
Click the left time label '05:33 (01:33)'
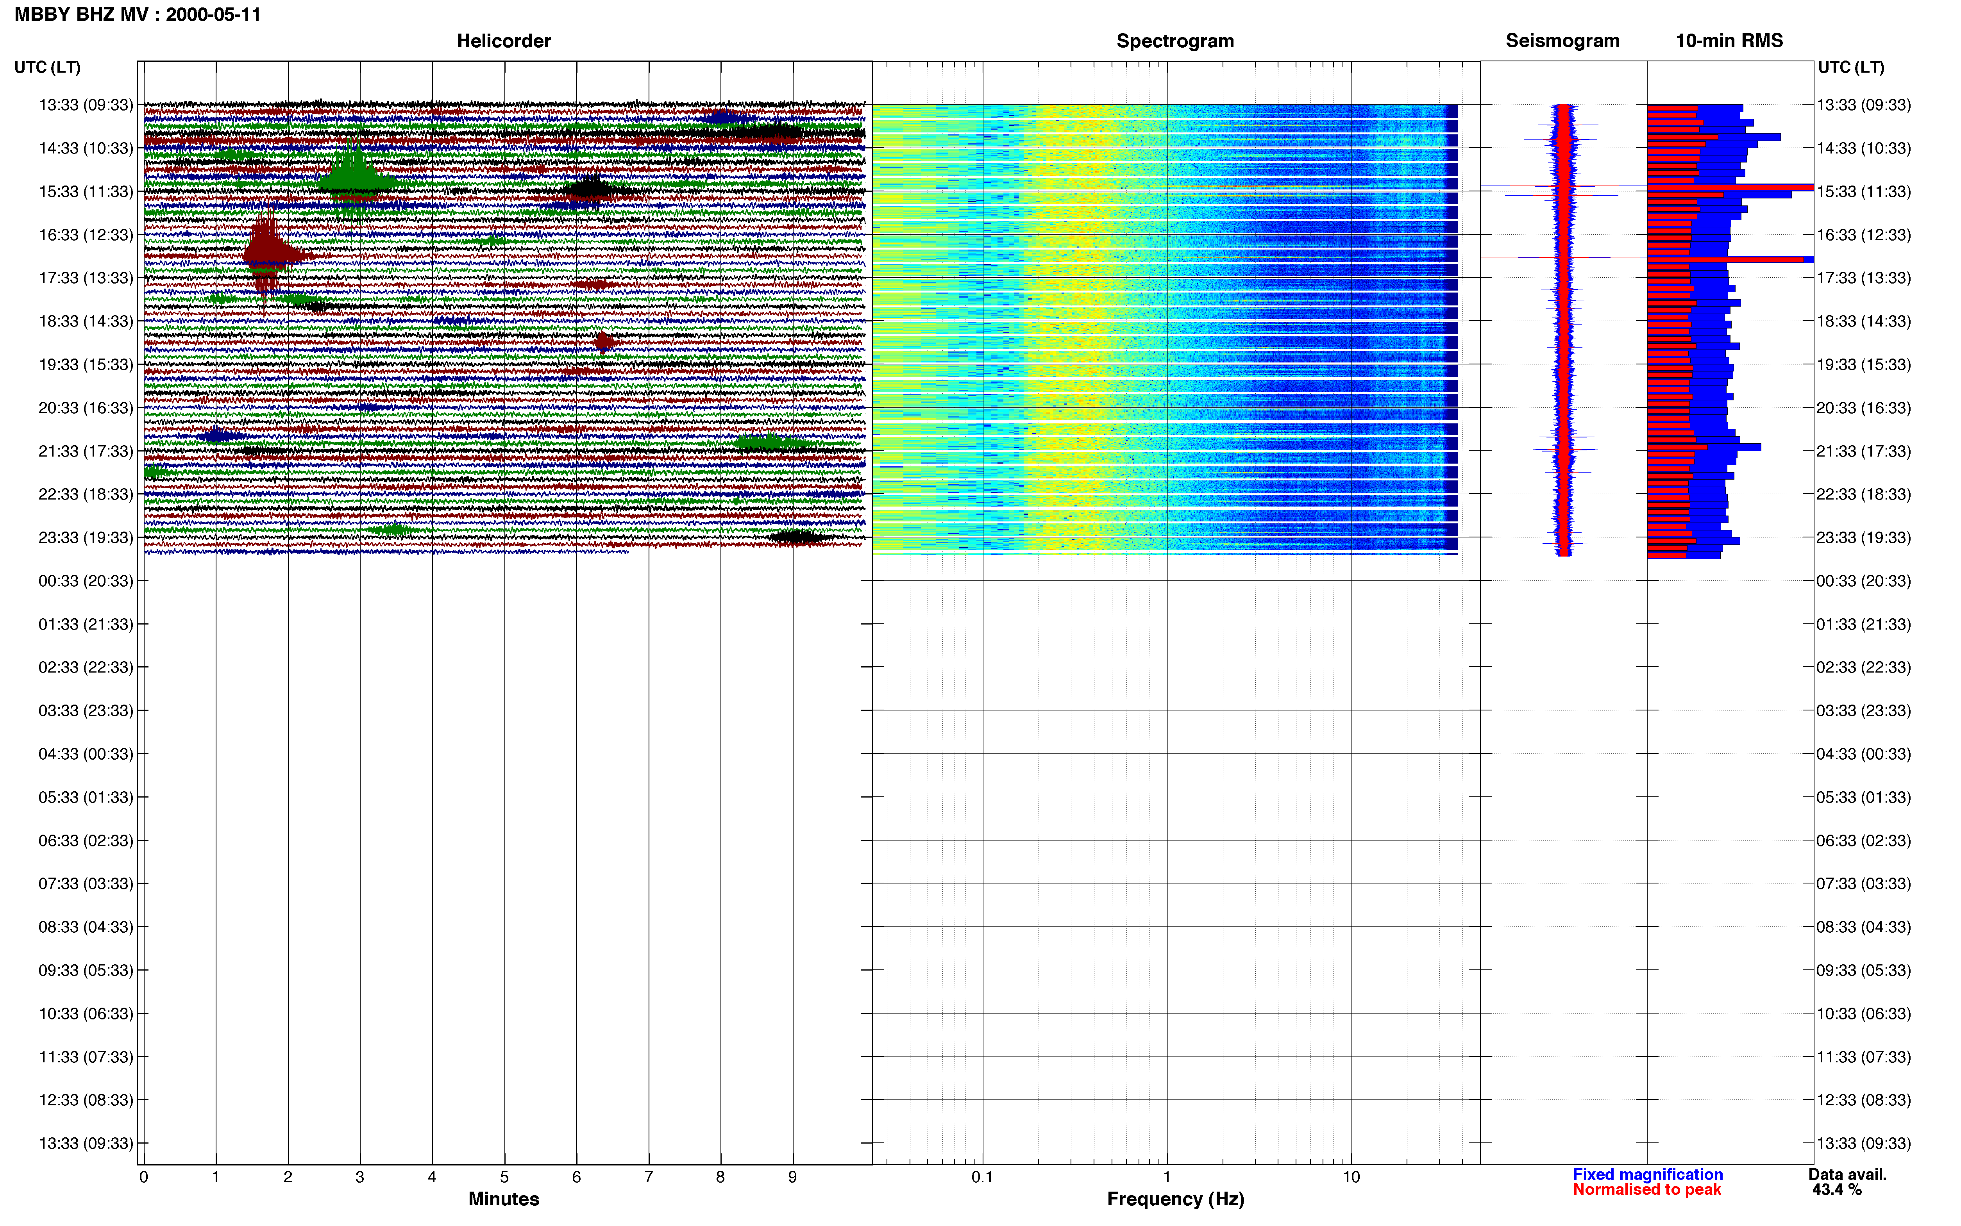[86, 797]
